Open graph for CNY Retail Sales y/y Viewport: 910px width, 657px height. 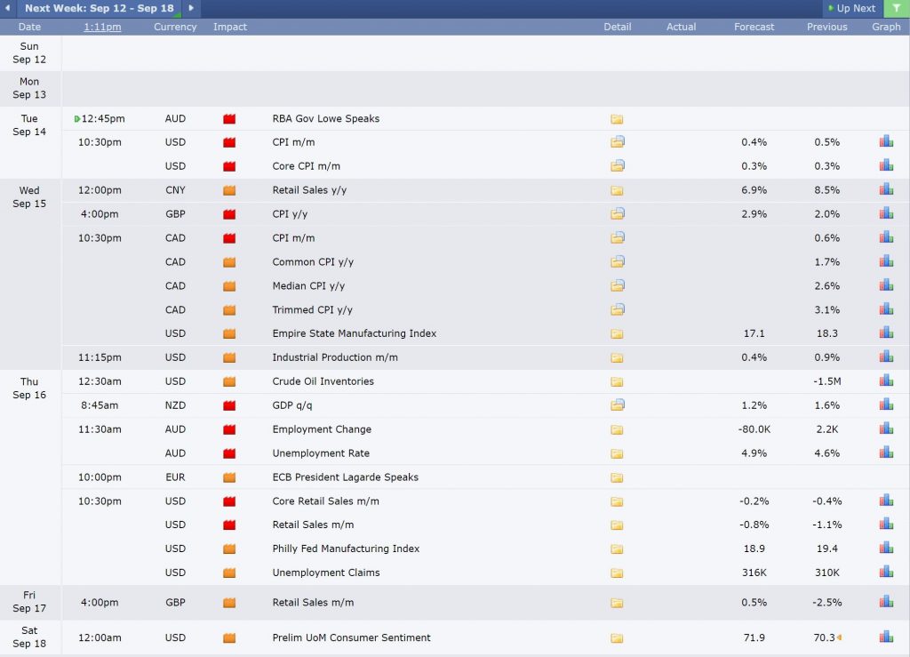point(886,189)
